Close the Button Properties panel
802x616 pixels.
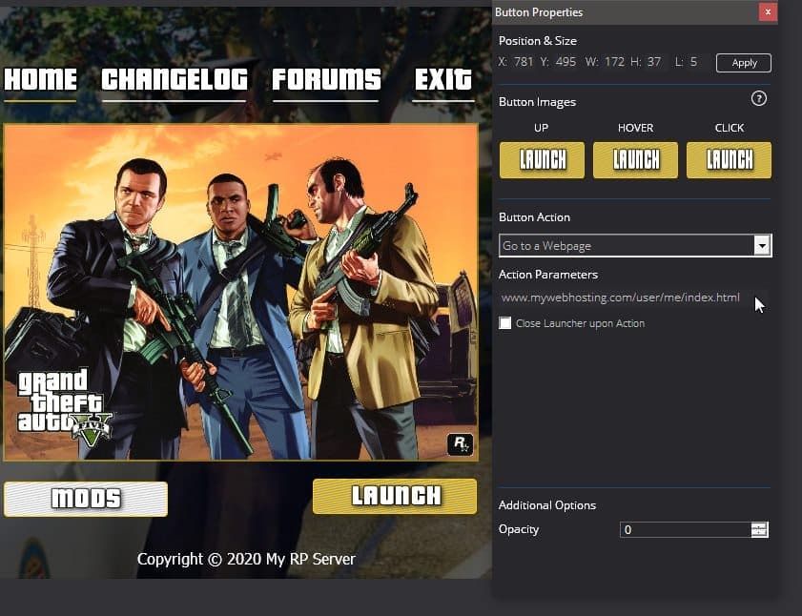(x=768, y=11)
